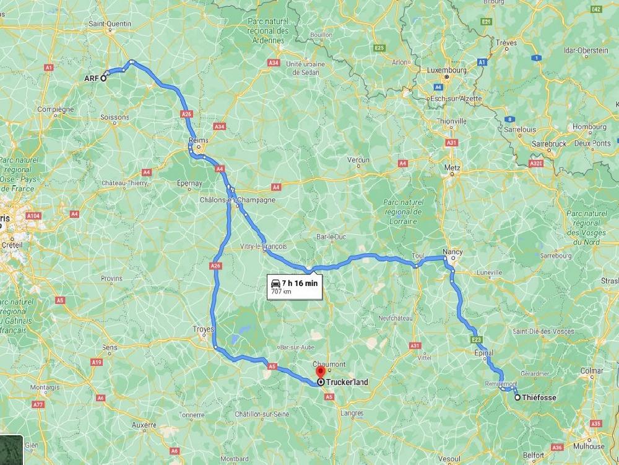Click the Trucker'land place label

347,382
